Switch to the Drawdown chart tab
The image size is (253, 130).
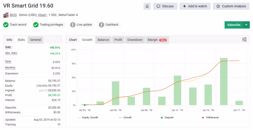135,40
